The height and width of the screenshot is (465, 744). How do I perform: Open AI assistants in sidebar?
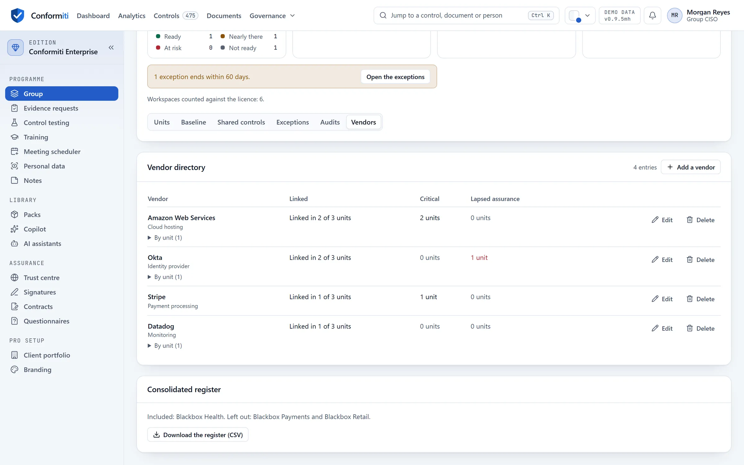click(62, 244)
